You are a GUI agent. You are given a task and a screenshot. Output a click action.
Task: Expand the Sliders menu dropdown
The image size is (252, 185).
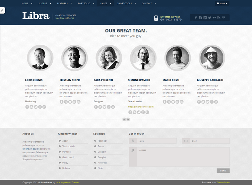[x=44, y=3]
